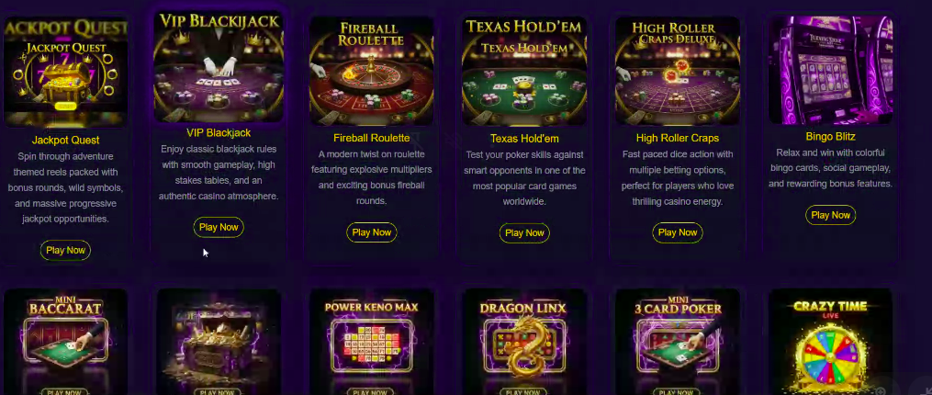The height and width of the screenshot is (395, 932).
Task: Open the High Roller Craps Deluxe image
Action: click(x=678, y=71)
